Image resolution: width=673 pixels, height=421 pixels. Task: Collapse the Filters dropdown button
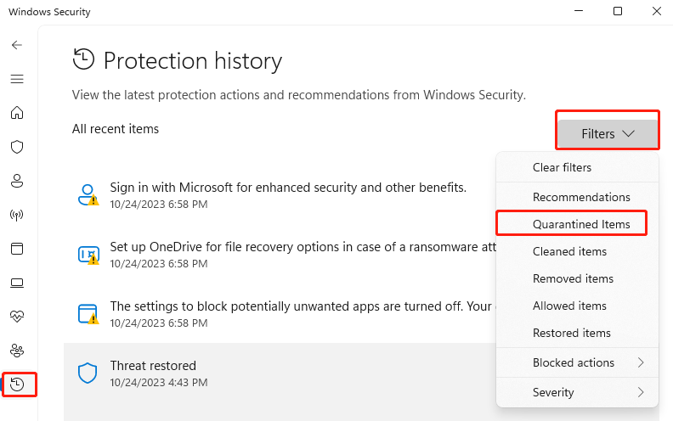608,133
